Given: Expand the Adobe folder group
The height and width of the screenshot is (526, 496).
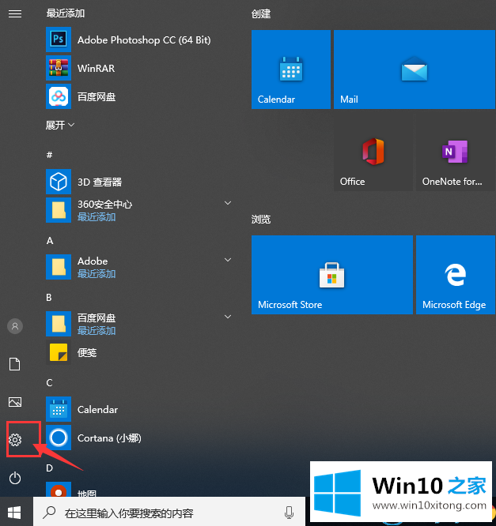Looking at the screenshot, I should coord(227,261).
